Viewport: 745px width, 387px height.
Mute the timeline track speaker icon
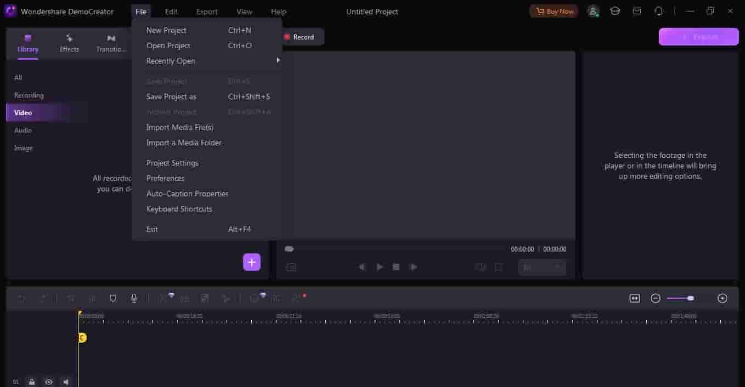tap(66, 382)
